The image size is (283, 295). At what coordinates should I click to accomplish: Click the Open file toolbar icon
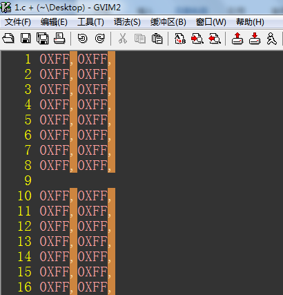click(x=8, y=38)
